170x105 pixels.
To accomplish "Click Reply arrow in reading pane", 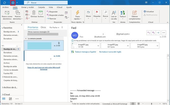I will click(x=149, y=33).
